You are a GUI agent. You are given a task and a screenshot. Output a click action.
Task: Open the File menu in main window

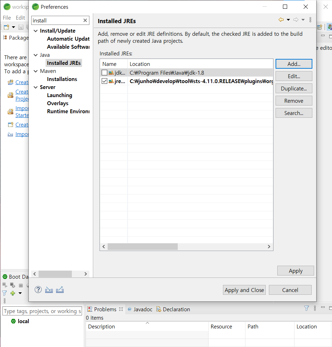coord(7,18)
